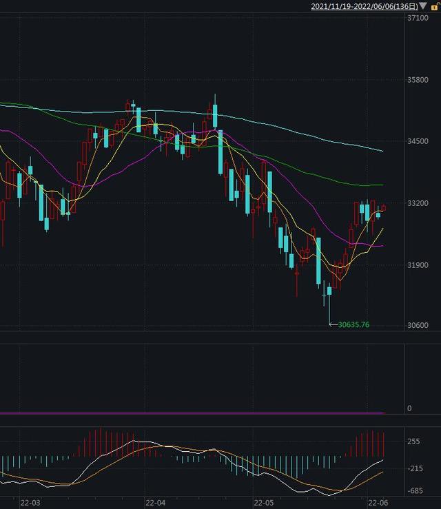
Task: Jump to 22-04 on the time axis
Action: click(x=156, y=503)
